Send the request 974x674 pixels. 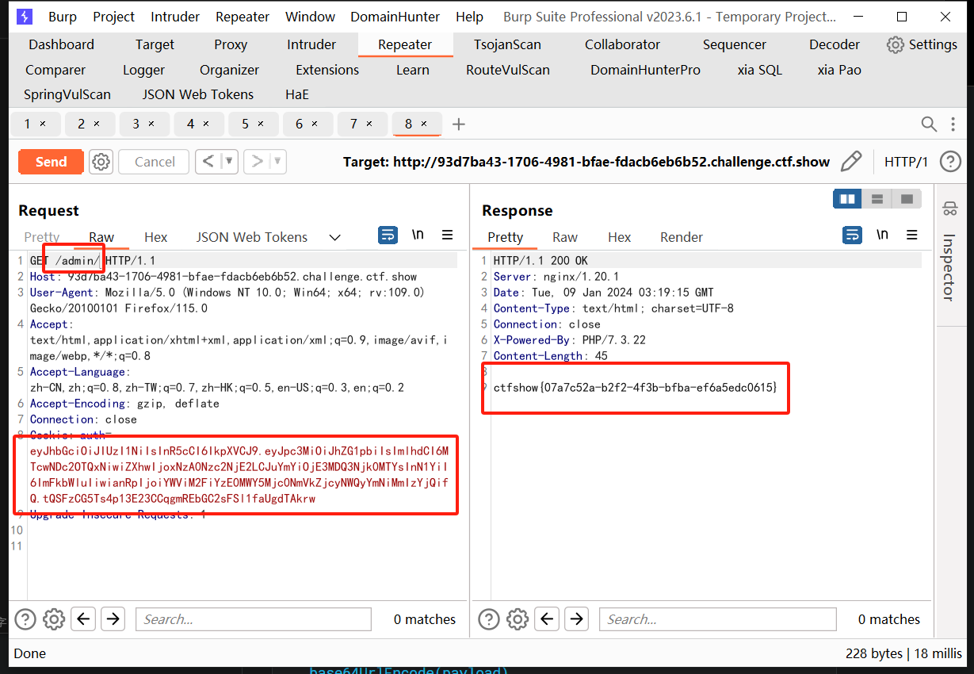coord(51,162)
